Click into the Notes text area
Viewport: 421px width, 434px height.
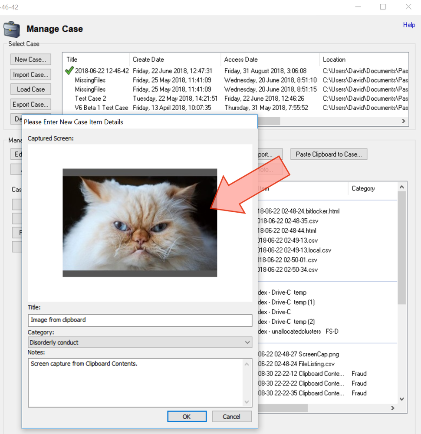(135, 383)
